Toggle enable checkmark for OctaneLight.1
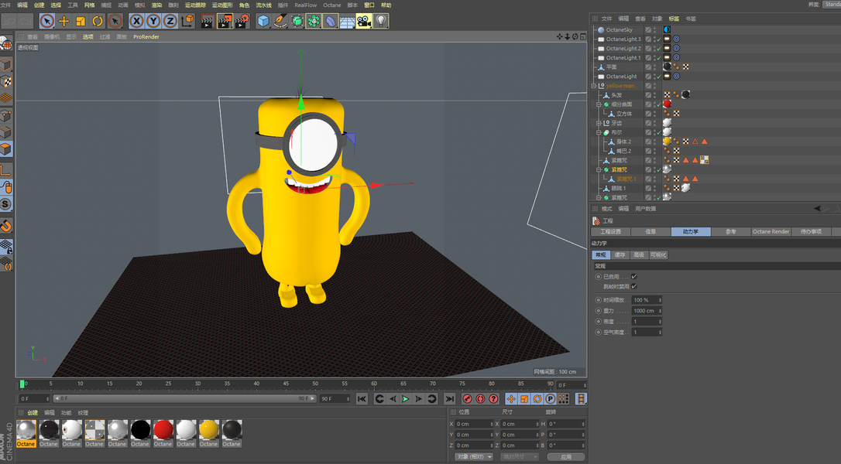The width and height of the screenshot is (841, 464). pos(659,58)
